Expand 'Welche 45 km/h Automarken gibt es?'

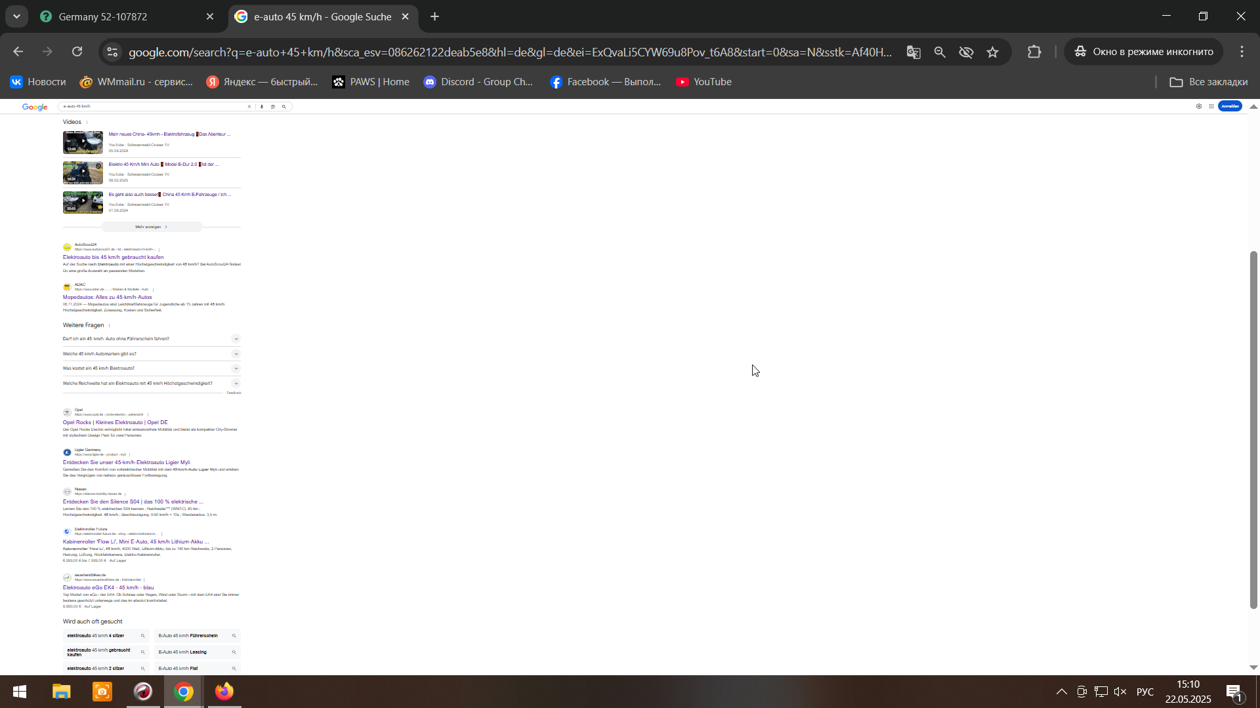[236, 354]
